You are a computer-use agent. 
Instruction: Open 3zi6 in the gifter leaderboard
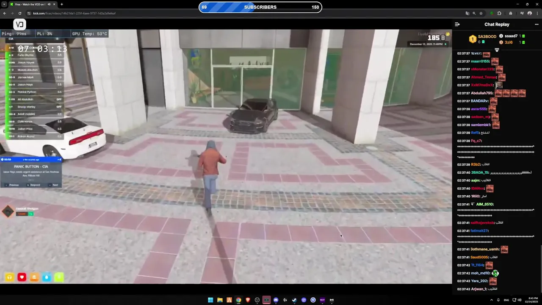coord(509,42)
